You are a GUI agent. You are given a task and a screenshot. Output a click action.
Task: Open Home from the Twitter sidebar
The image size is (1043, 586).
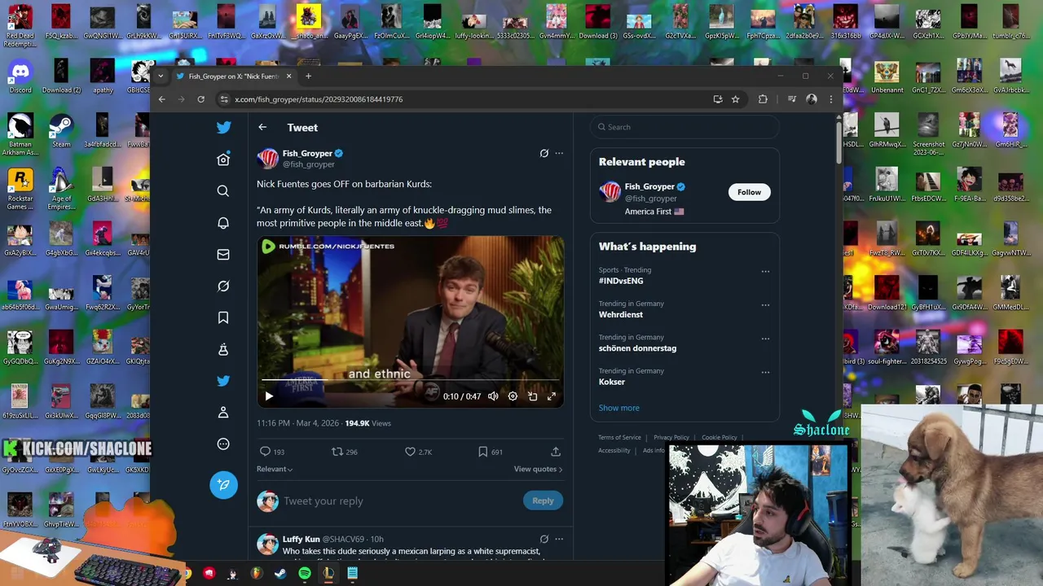pyautogui.click(x=223, y=160)
